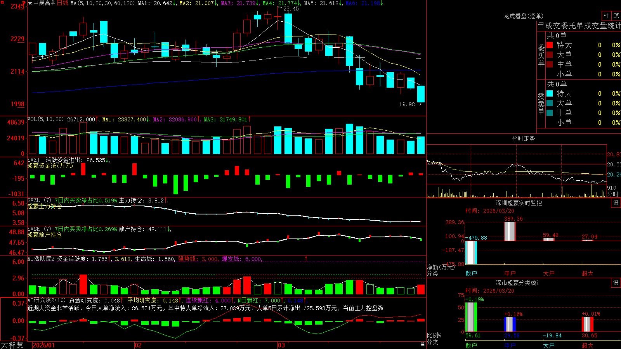Click the teal 委卖单 中单 swatch
Viewport: 621px width, 349px height.
click(x=550, y=113)
